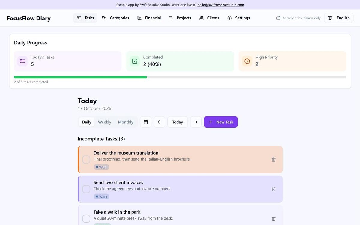The image size is (360, 225).
Task: Open Settings from the navigation
Action: [238, 18]
